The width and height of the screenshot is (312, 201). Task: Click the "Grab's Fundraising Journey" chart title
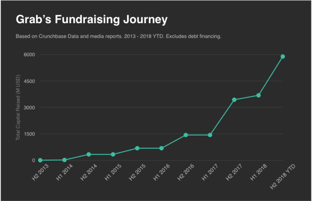pyautogui.click(x=91, y=20)
